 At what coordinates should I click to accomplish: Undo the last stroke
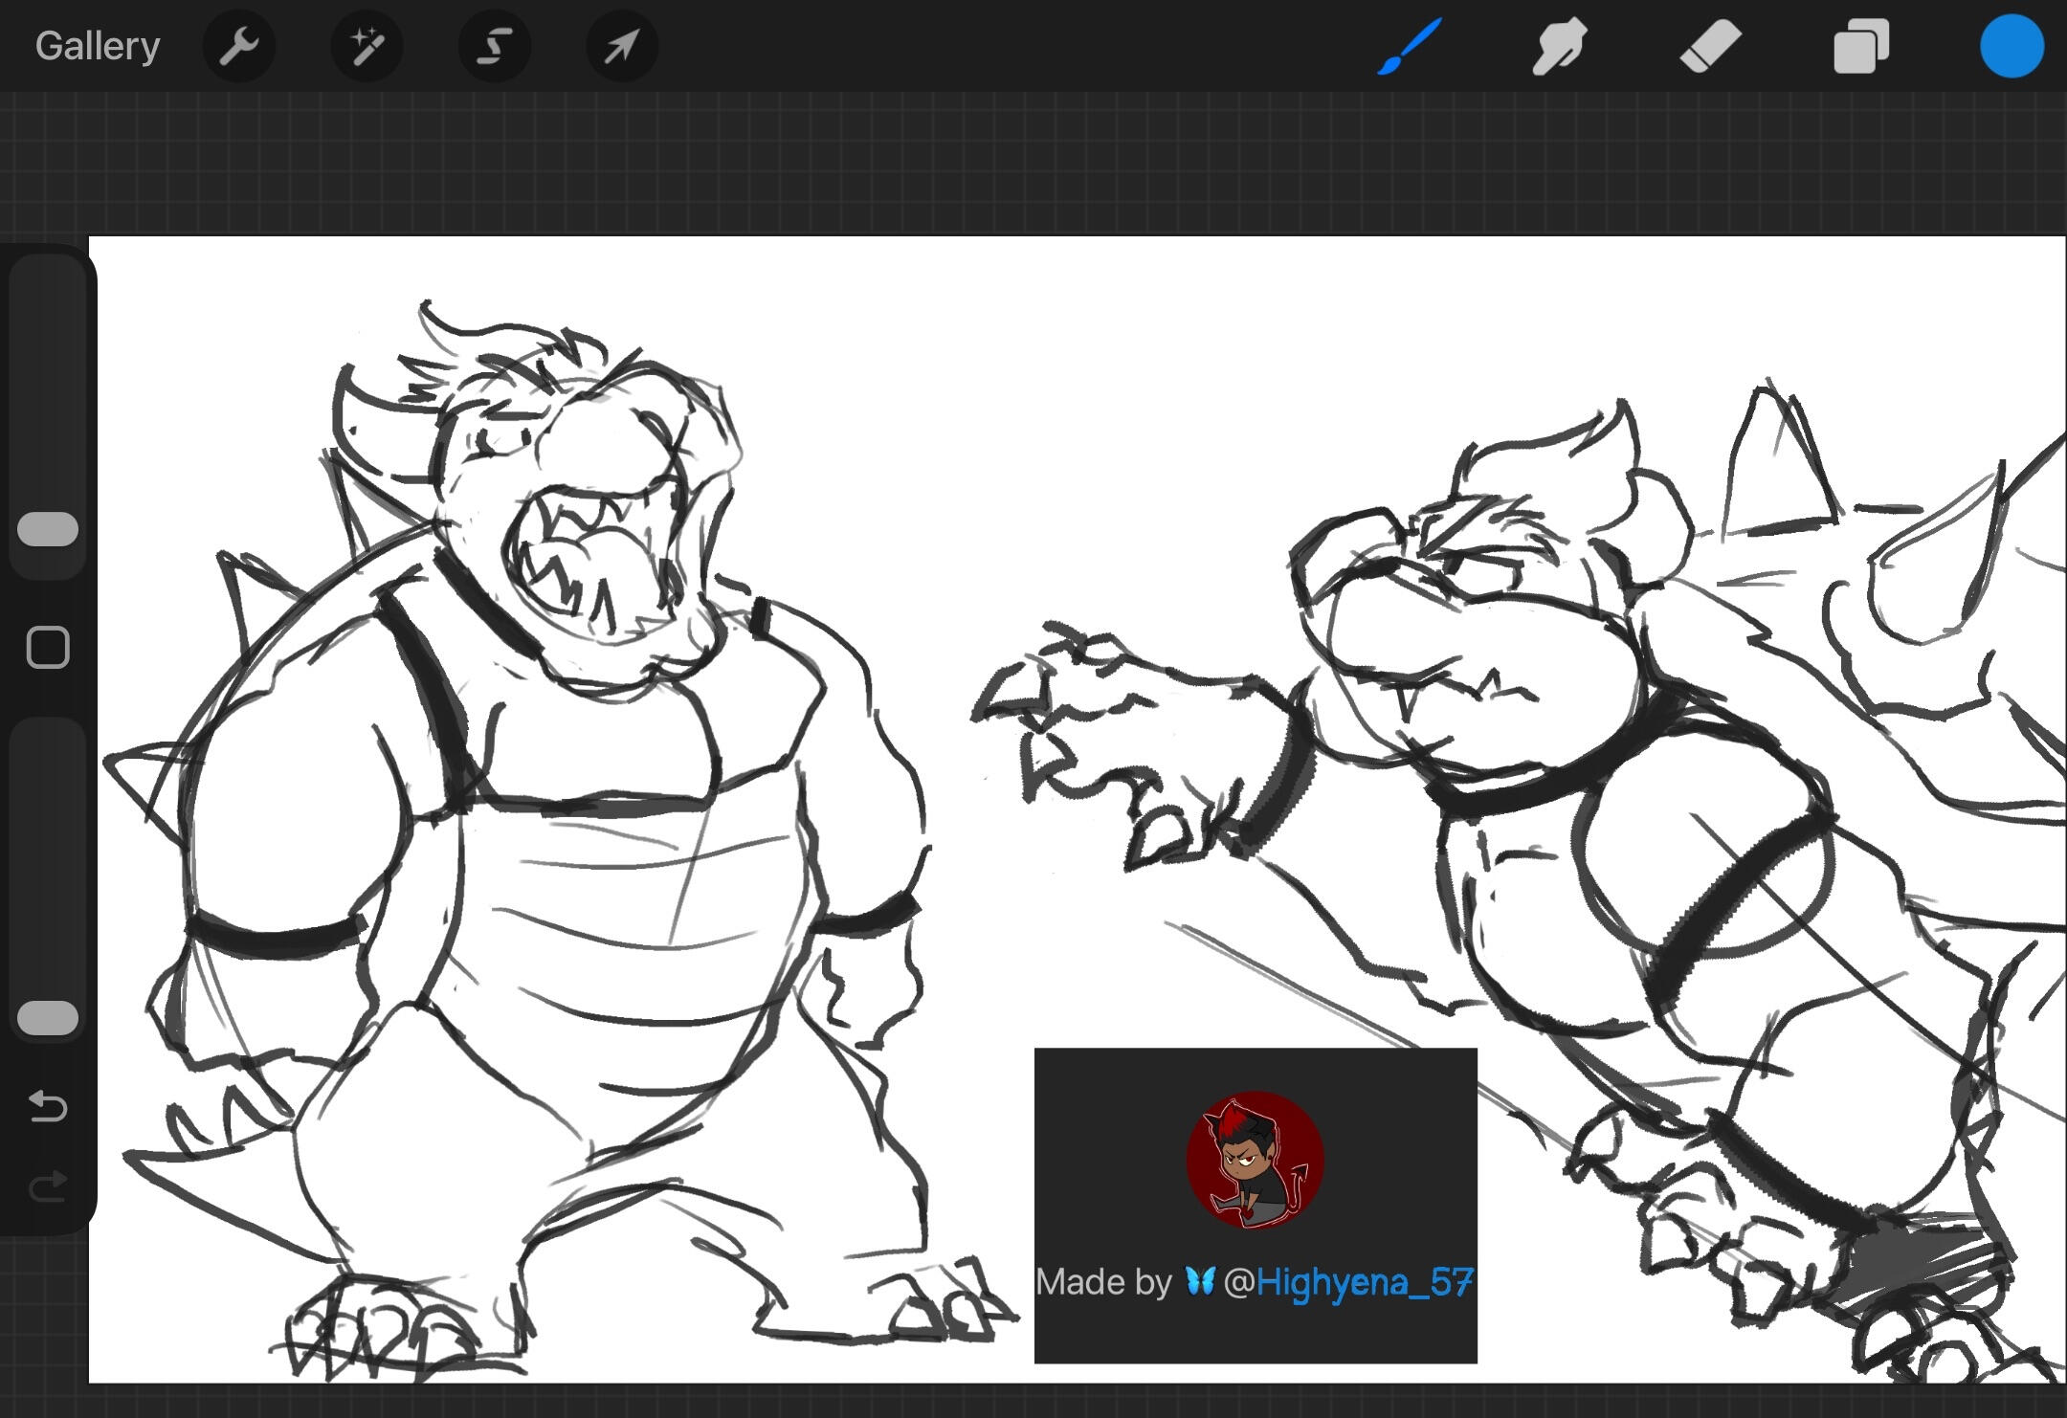[48, 1106]
